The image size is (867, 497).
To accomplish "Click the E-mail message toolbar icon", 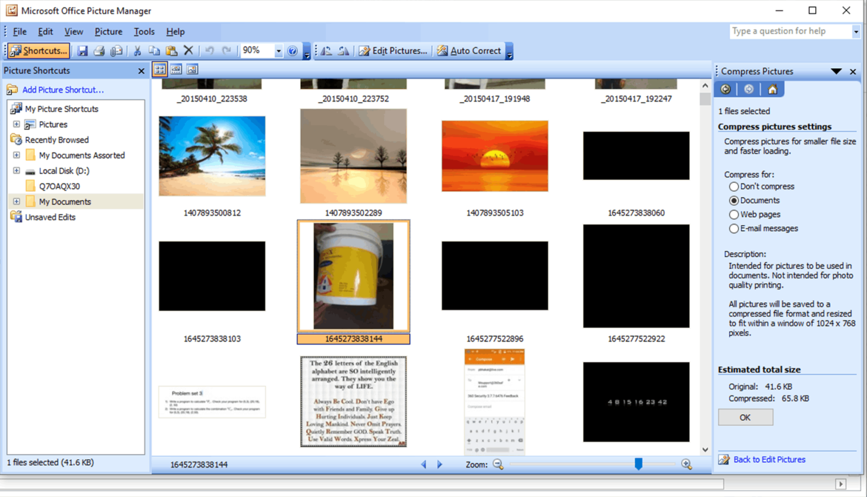I will coord(116,51).
